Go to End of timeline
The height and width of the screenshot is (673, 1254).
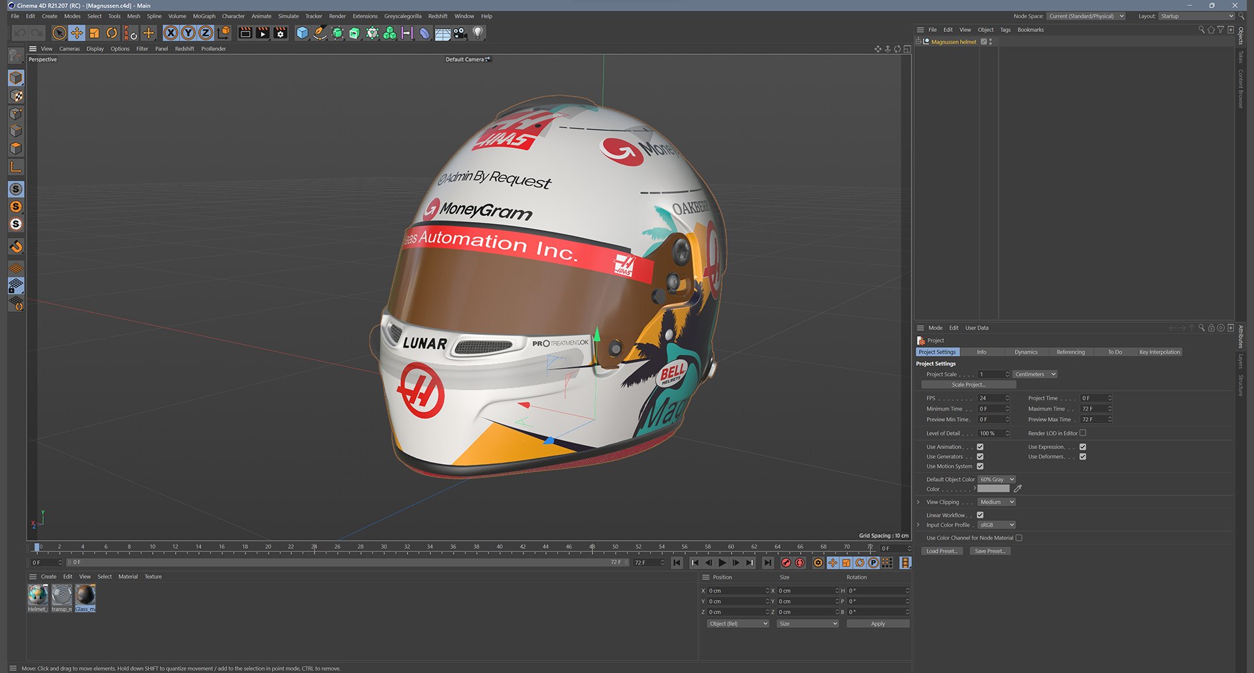768,563
